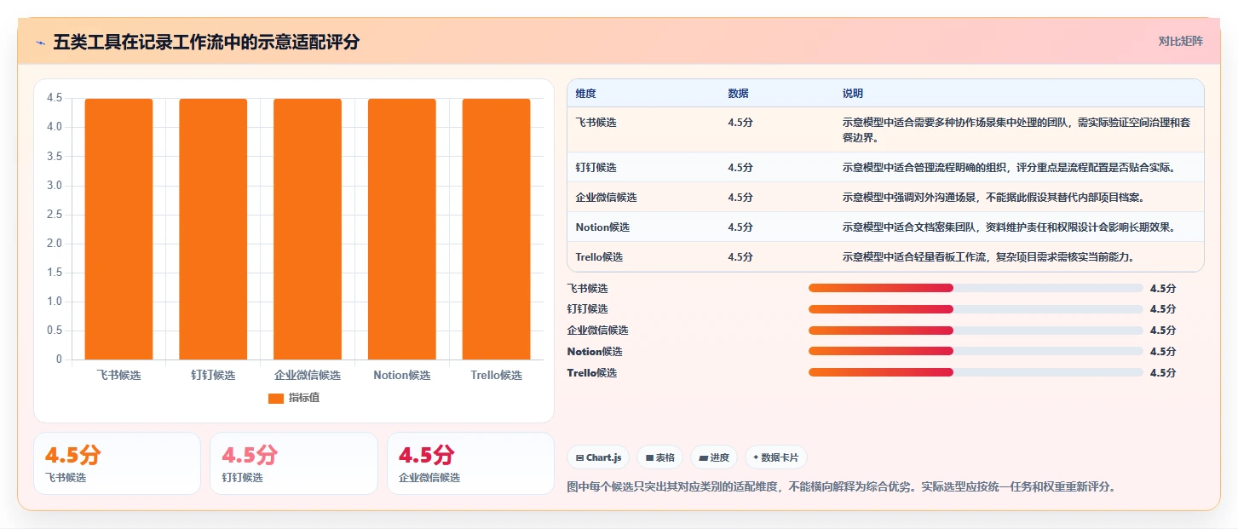Viewport: 1238px width, 529px height.
Task: Select the Chart.js chip
Action: click(598, 457)
